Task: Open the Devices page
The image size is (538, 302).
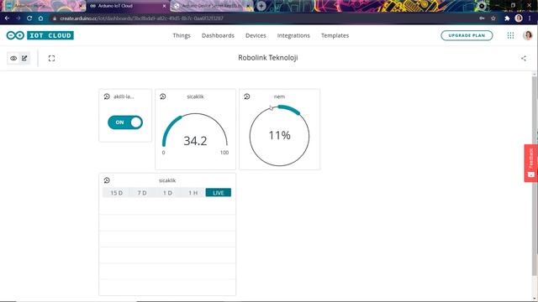Action: tap(256, 35)
